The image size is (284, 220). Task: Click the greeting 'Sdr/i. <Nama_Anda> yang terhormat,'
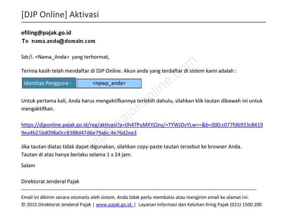(x=65, y=57)
